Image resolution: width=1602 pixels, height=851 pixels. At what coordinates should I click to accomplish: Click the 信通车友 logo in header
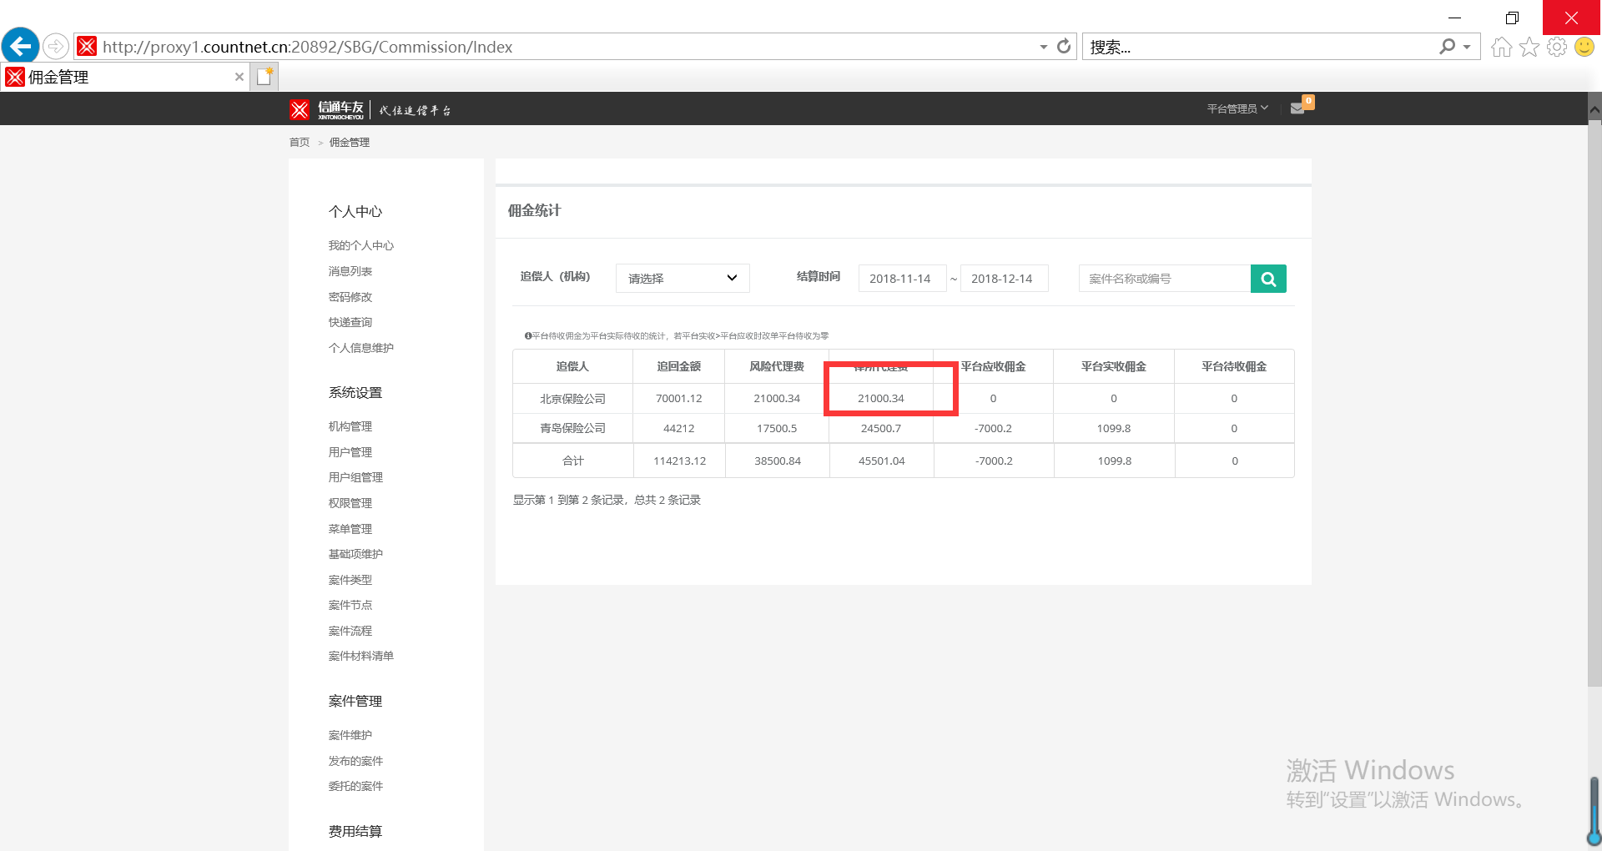click(328, 109)
